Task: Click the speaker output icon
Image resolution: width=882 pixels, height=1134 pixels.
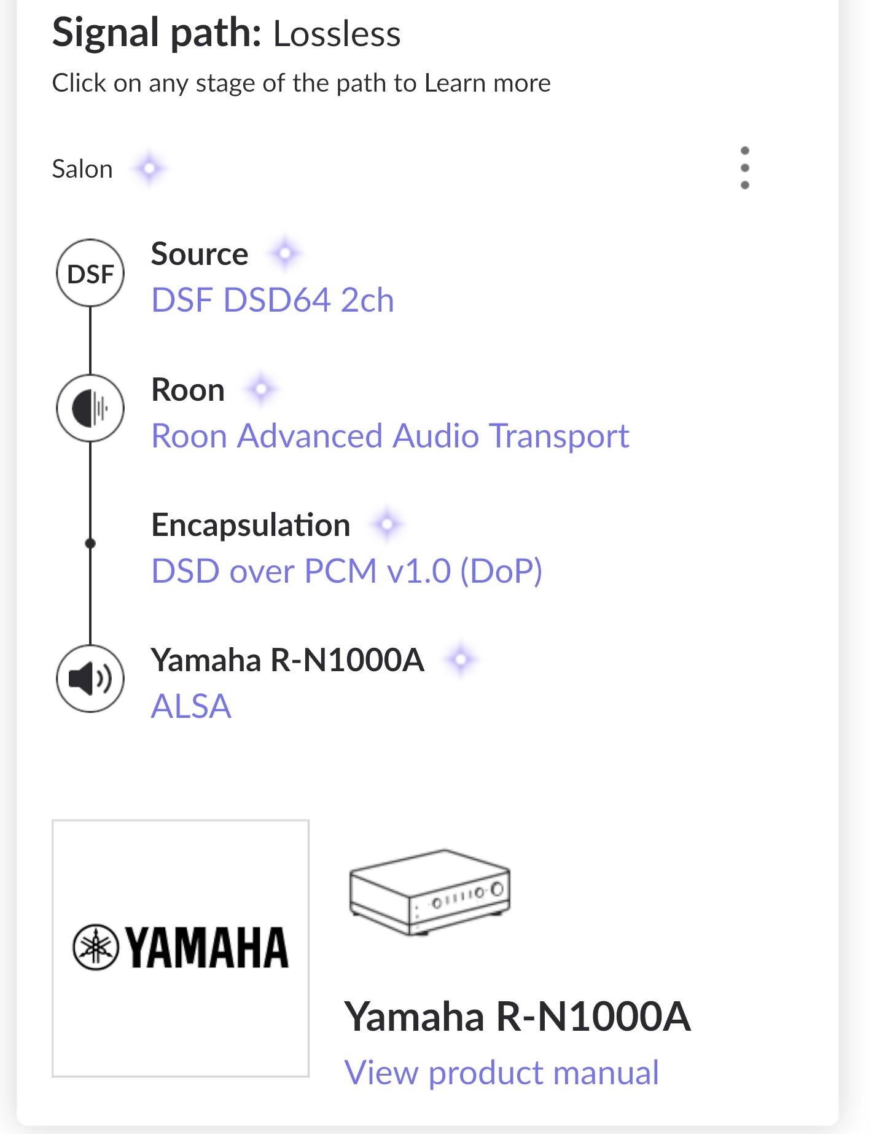Action: pos(90,679)
